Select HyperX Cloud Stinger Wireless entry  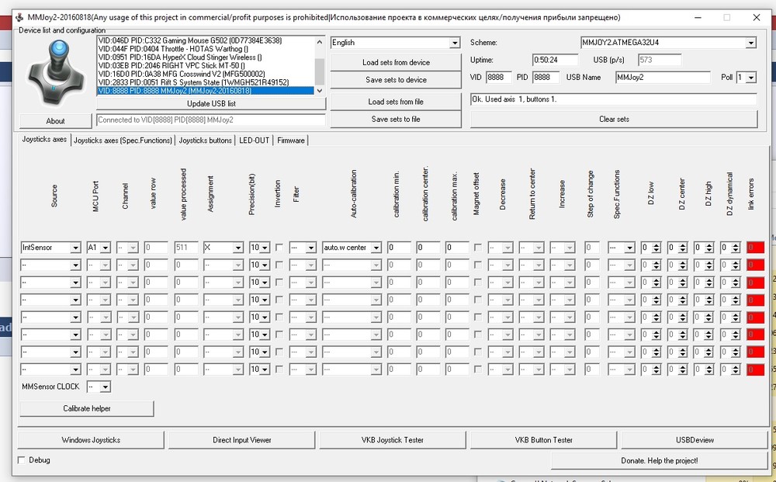pyautogui.click(x=206, y=57)
